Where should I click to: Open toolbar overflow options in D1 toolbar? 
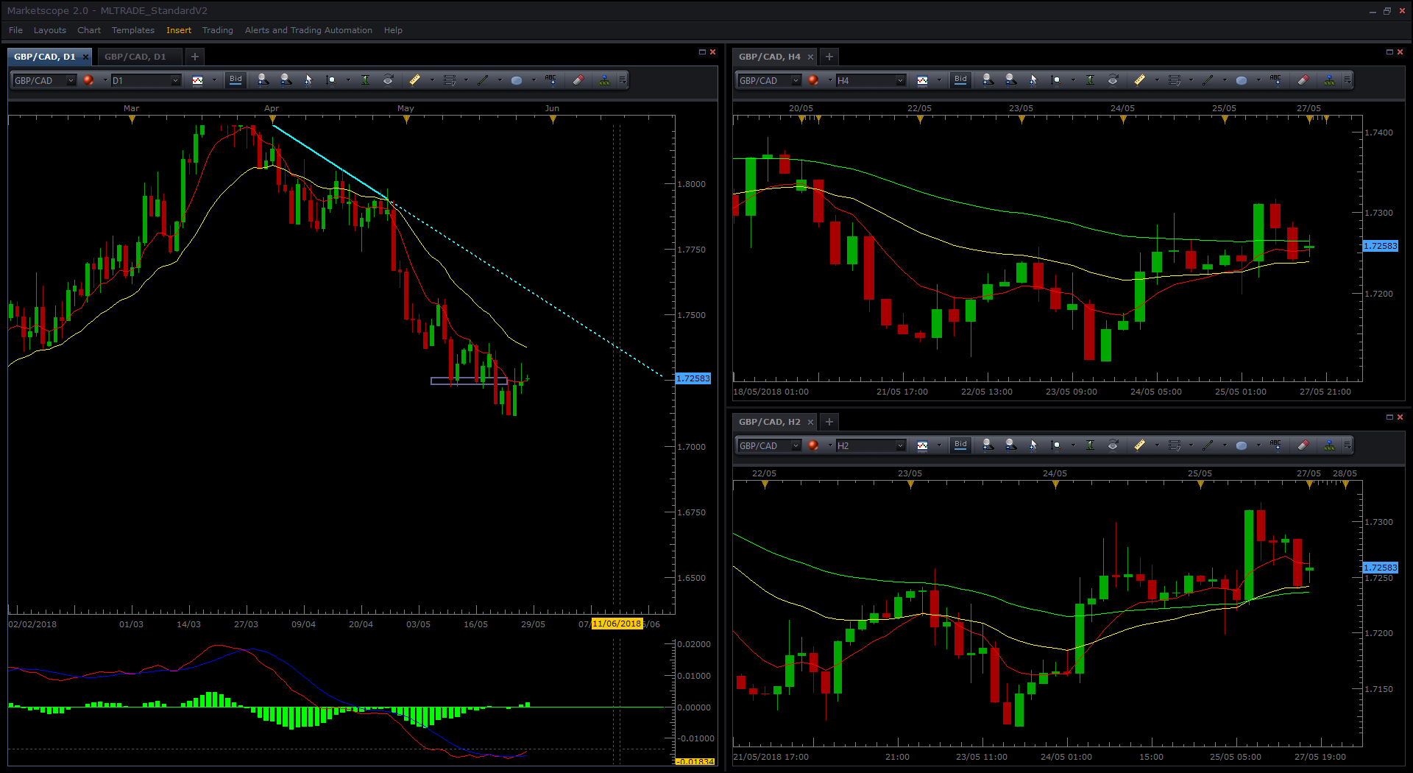(x=623, y=80)
